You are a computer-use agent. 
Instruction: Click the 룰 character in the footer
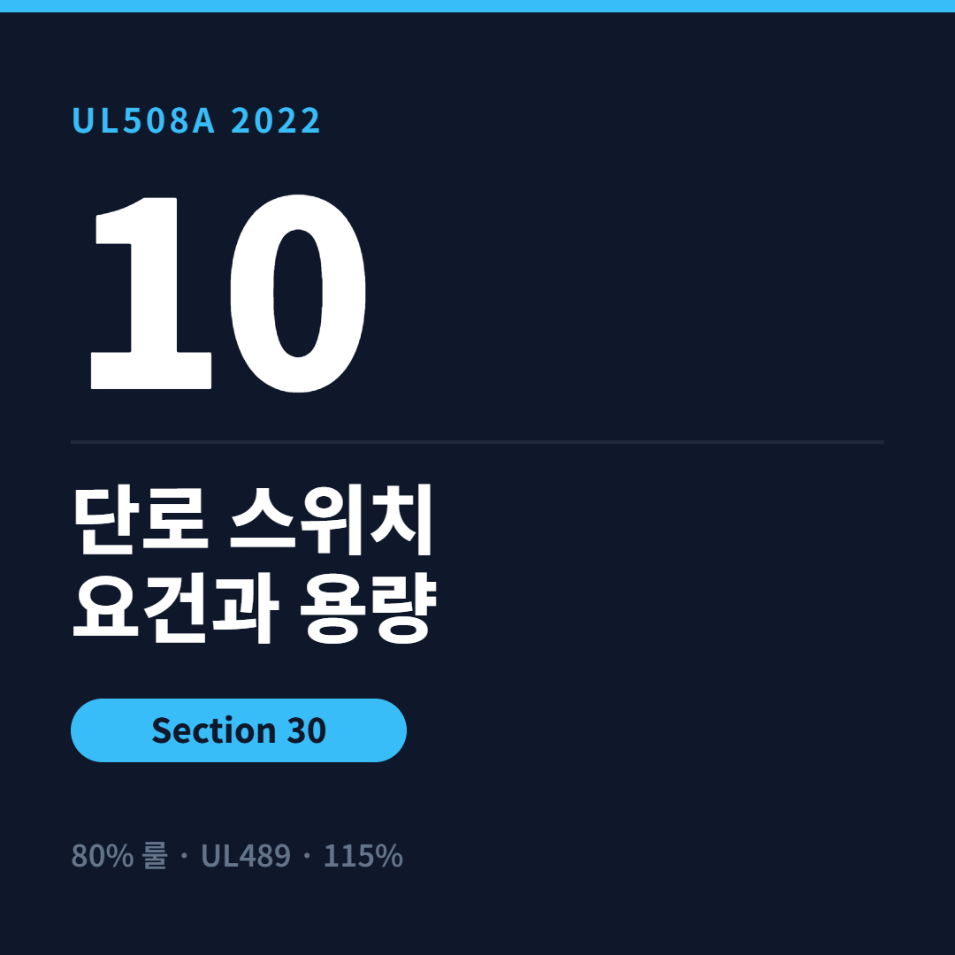155,855
